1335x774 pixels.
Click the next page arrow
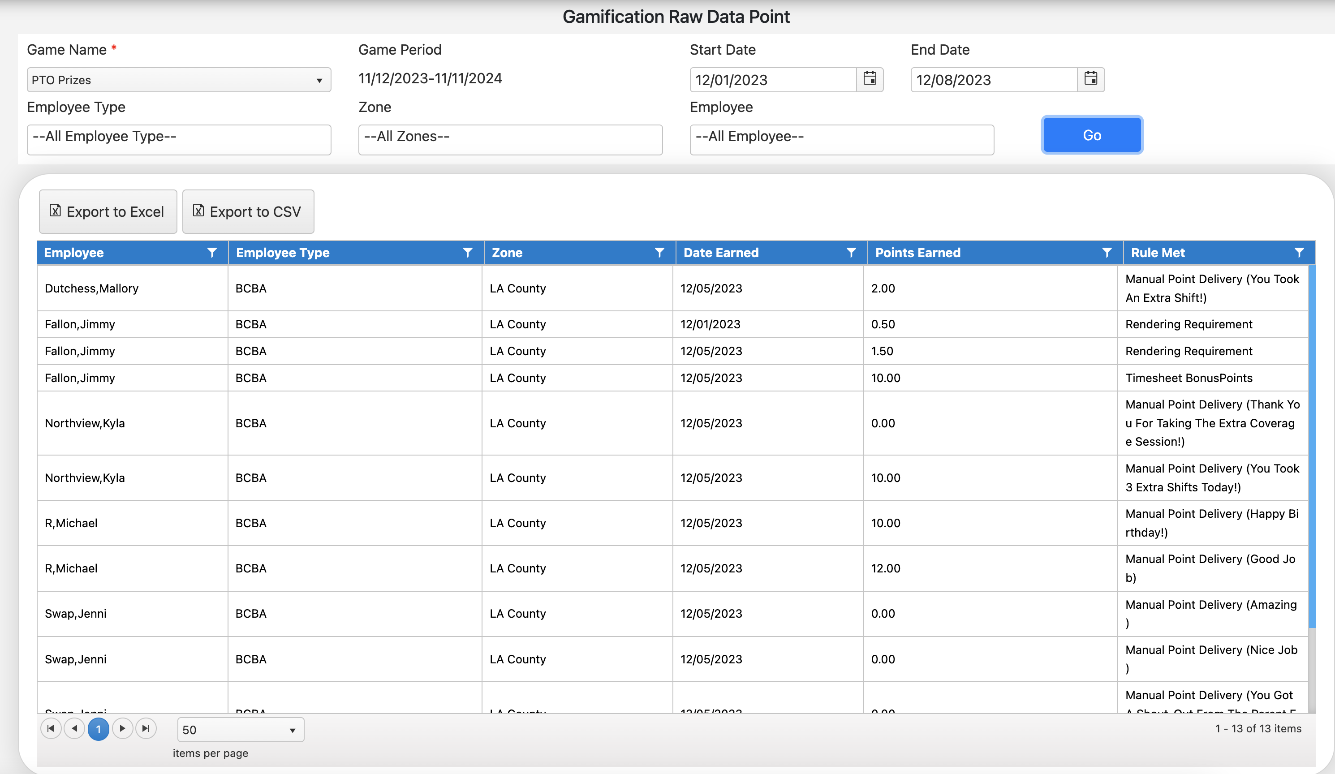click(x=122, y=728)
